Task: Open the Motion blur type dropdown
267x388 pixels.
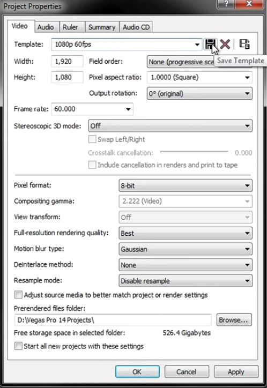Action: click(x=186, y=249)
